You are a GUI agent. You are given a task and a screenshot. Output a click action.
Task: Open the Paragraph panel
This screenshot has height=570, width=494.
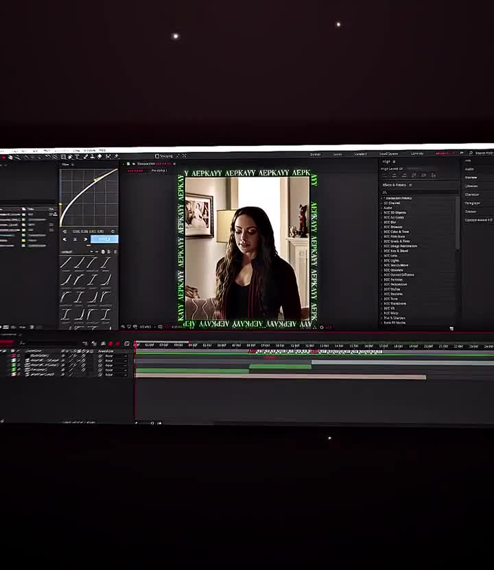tap(473, 203)
